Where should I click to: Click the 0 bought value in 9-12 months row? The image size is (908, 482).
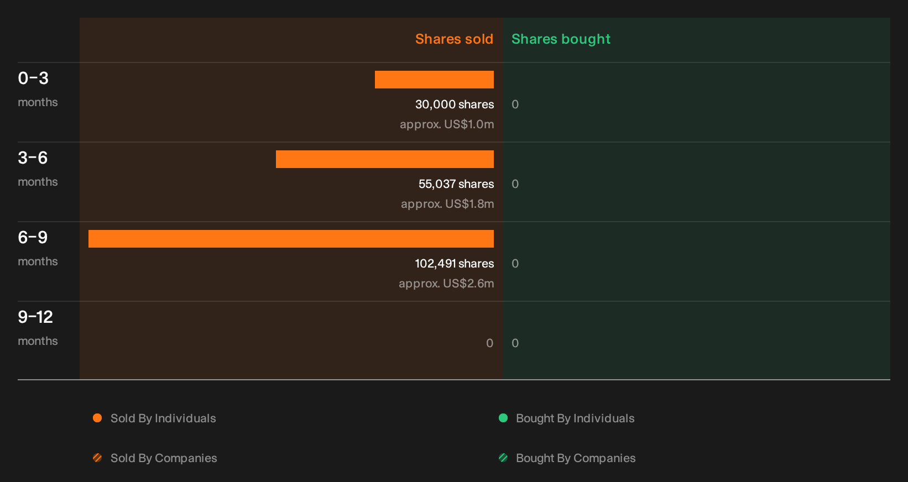click(x=515, y=343)
